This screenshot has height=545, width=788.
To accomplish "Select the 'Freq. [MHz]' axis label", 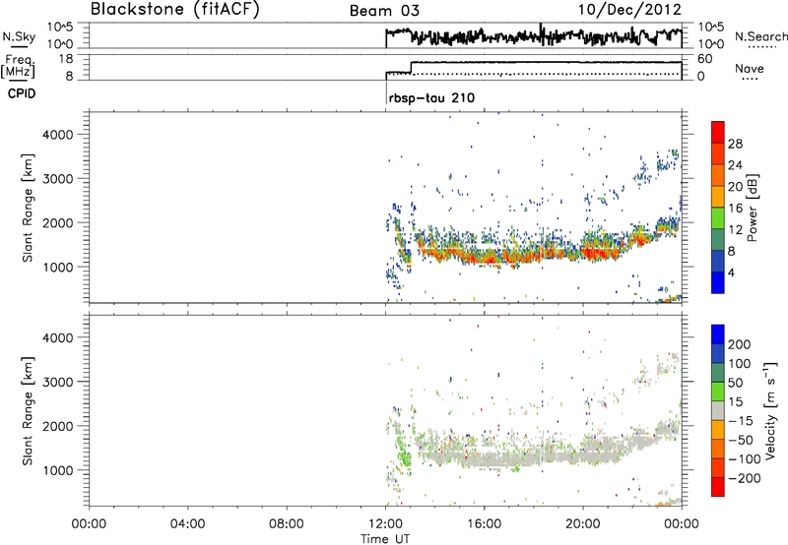I will [x=18, y=67].
